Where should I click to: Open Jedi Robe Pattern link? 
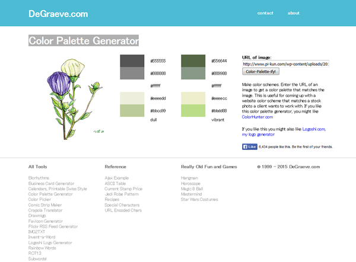pos(122,194)
